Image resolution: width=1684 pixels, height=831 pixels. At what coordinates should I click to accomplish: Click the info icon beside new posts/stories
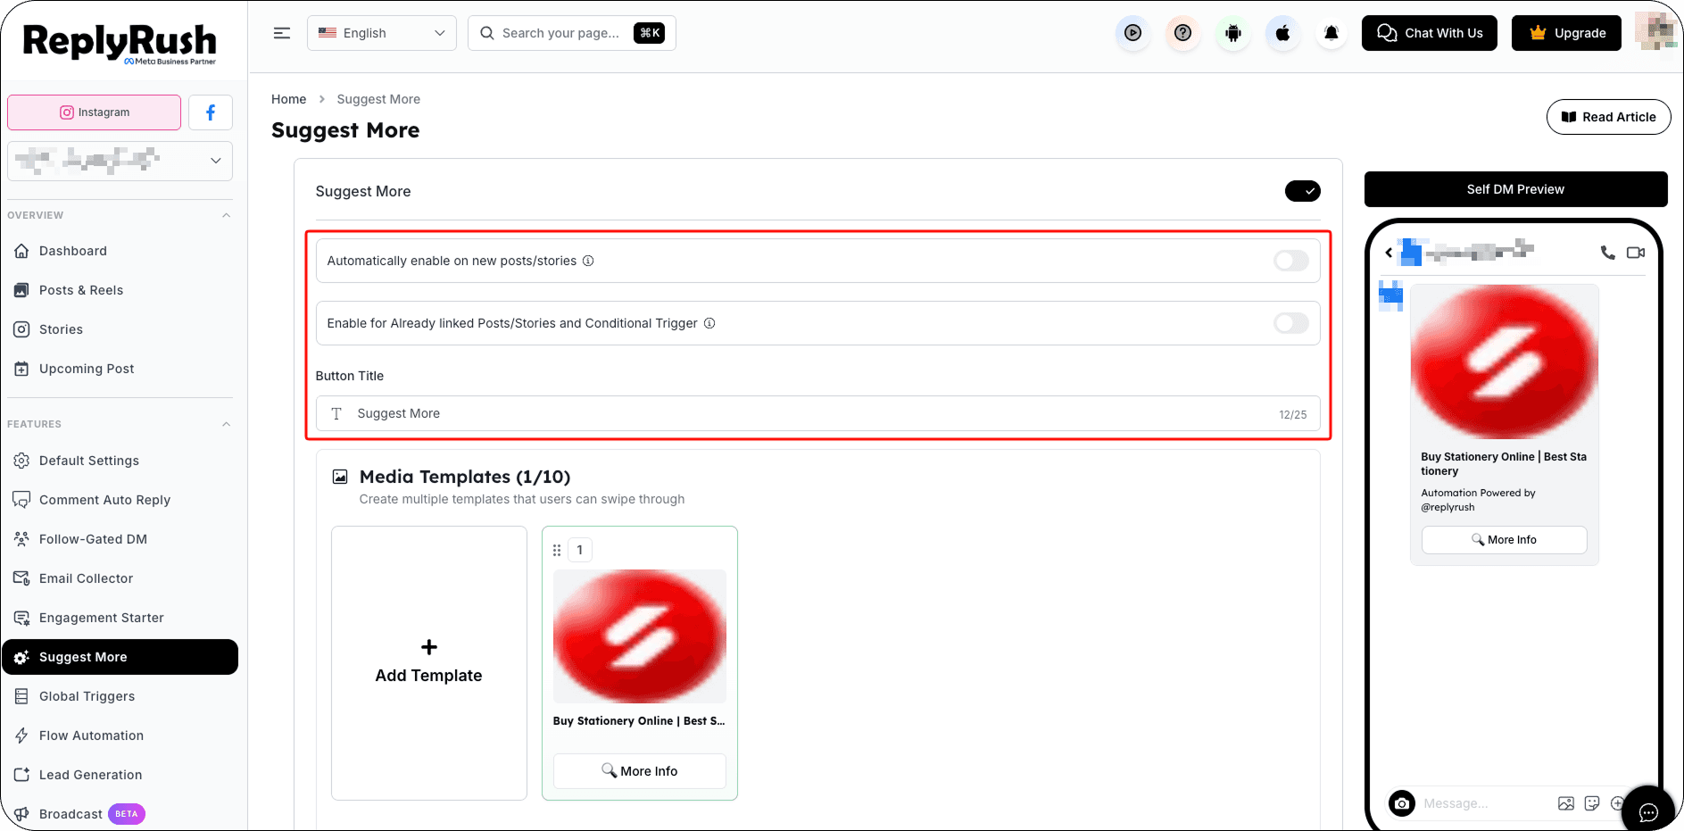coord(588,261)
